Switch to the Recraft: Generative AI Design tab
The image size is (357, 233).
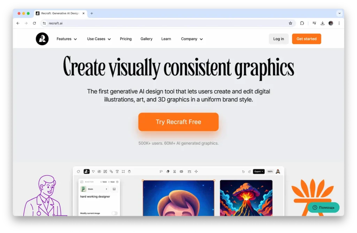[x=60, y=13]
